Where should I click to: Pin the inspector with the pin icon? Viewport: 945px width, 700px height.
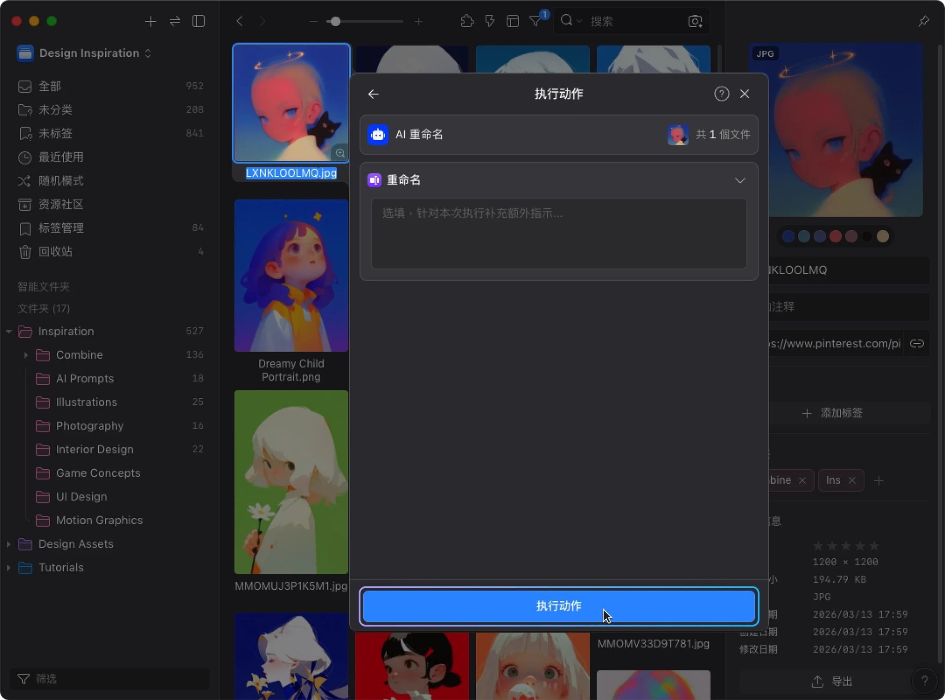(x=923, y=21)
